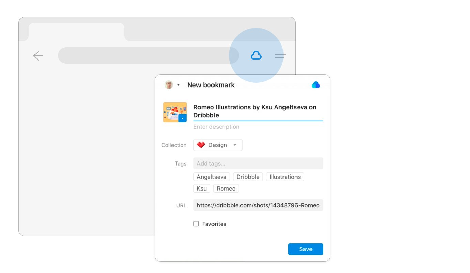The image size is (470, 273).
Task: Expand the account dropdown arrow beside the avatar
Action: coord(178,85)
